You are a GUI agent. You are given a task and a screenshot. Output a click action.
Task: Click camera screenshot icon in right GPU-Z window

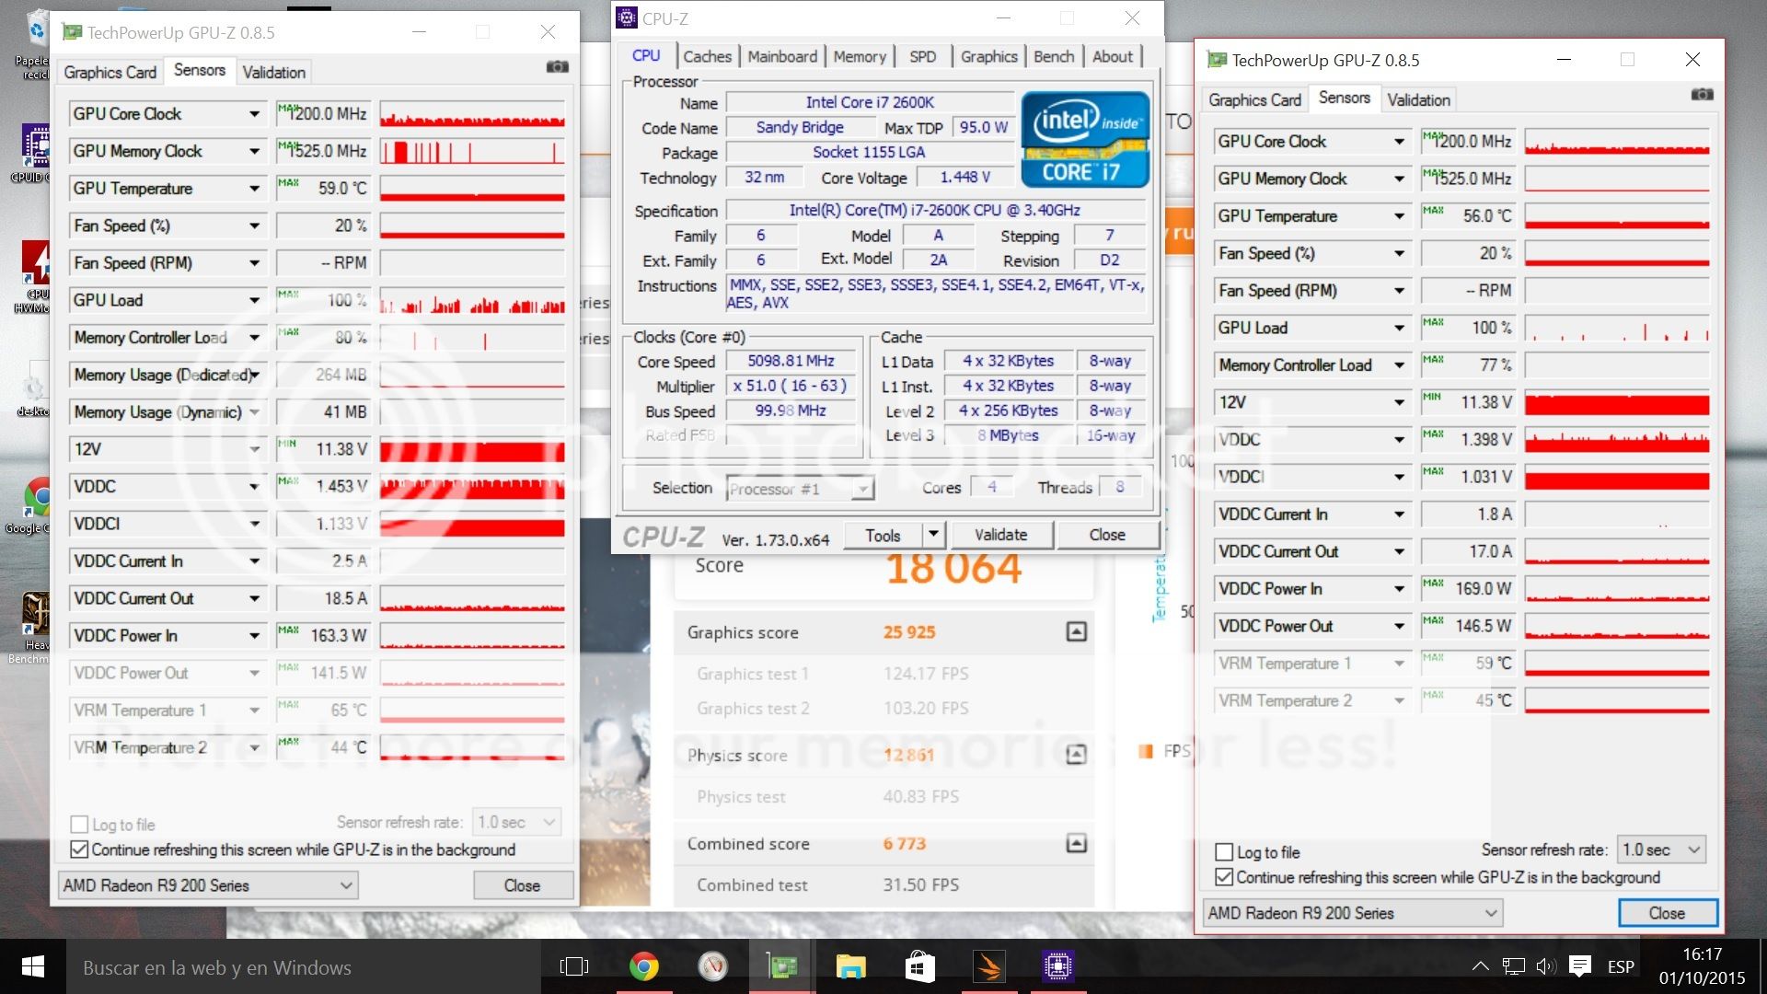[1702, 94]
